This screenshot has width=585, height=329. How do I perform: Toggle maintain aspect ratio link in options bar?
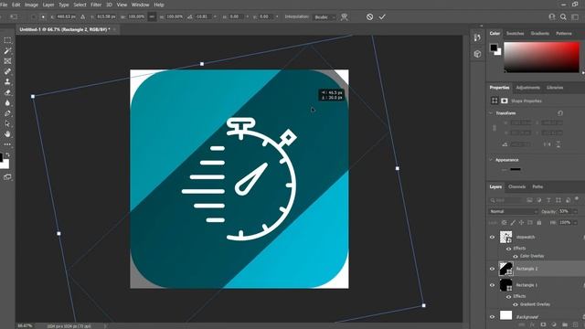pyautogui.click(x=152, y=16)
